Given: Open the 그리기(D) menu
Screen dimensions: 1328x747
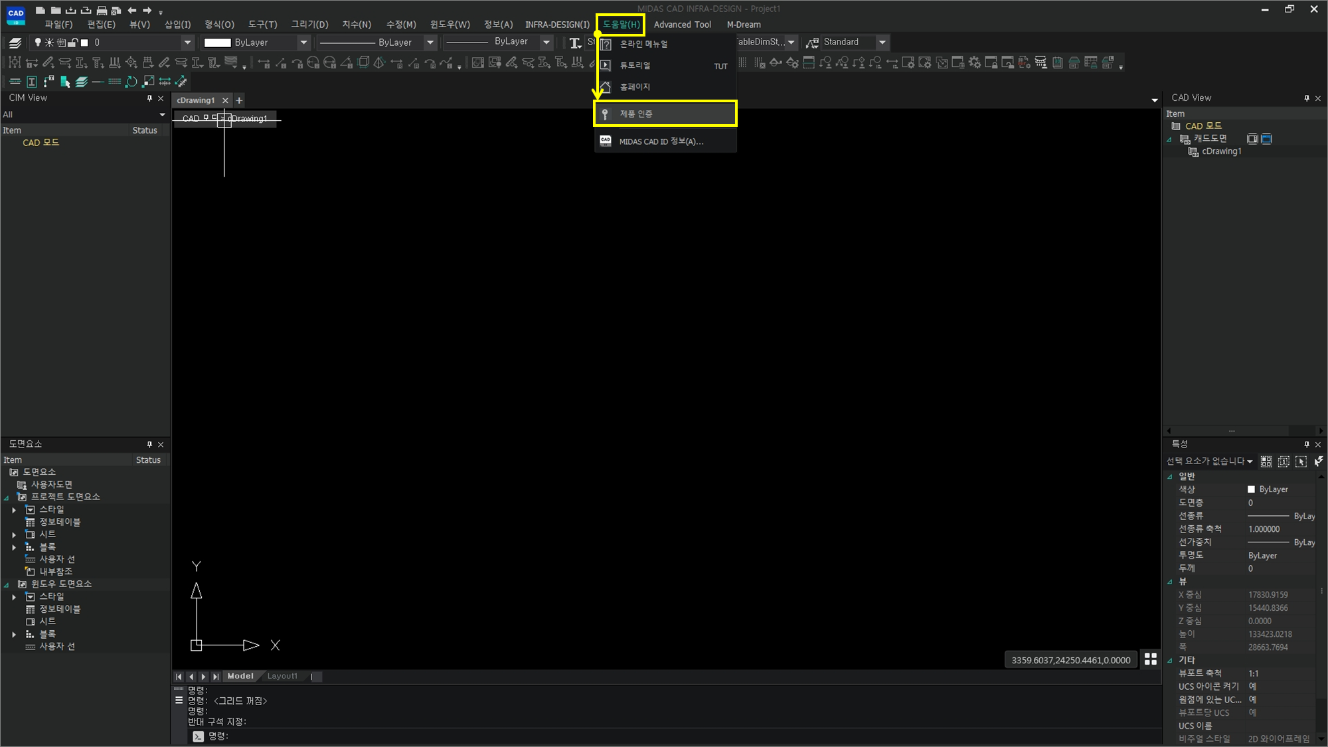Looking at the screenshot, I should pyautogui.click(x=309, y=25).
